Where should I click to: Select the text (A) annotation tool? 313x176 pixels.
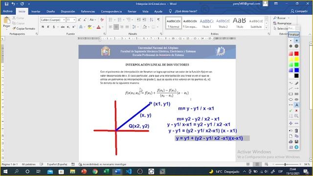point(296,105)
